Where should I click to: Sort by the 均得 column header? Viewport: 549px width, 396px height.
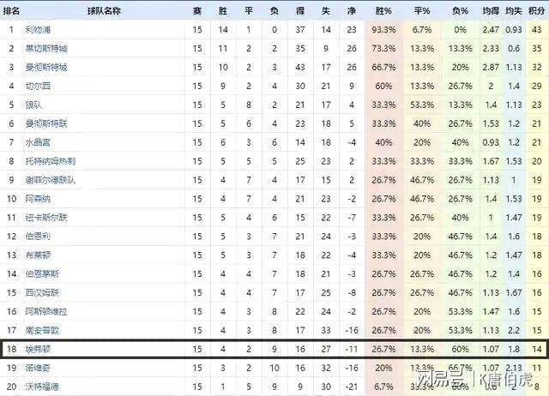click(x=491, y=10)
